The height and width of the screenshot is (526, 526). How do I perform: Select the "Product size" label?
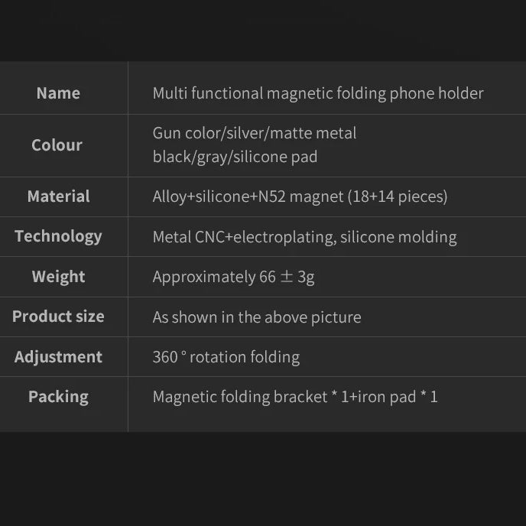58,317
